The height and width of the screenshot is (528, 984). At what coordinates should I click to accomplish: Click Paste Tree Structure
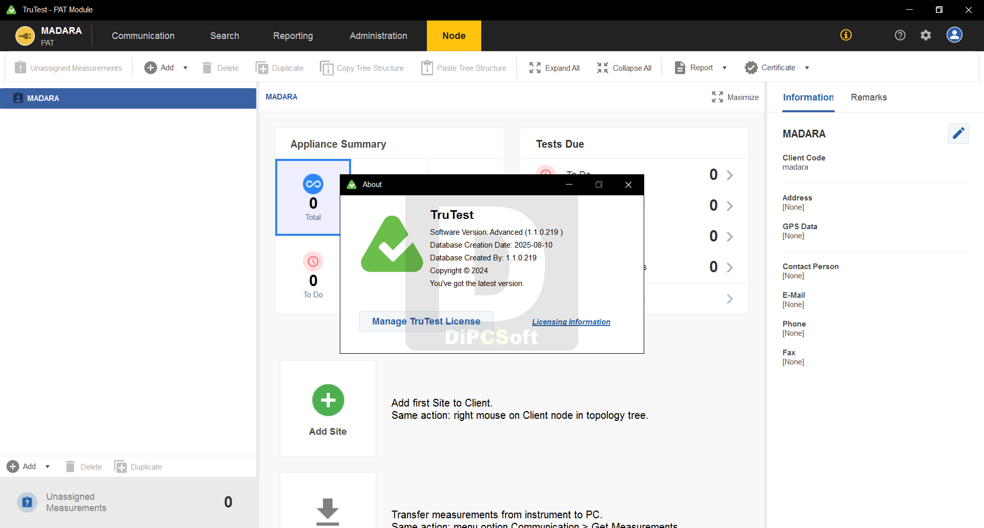click(463, 68)
